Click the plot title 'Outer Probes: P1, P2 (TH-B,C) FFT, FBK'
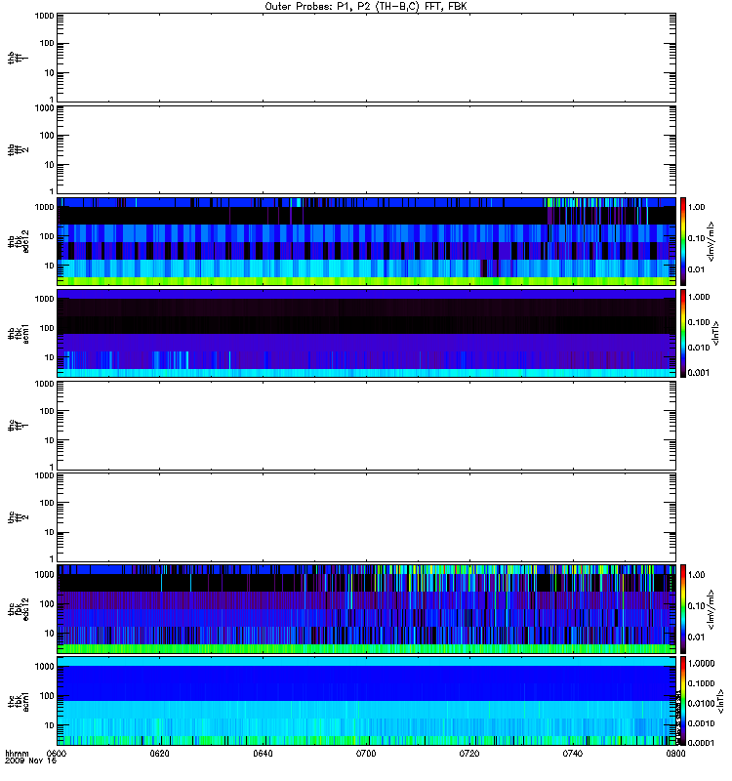The height and width of the screenshot is (781, 732). click(x=366, y=7)
